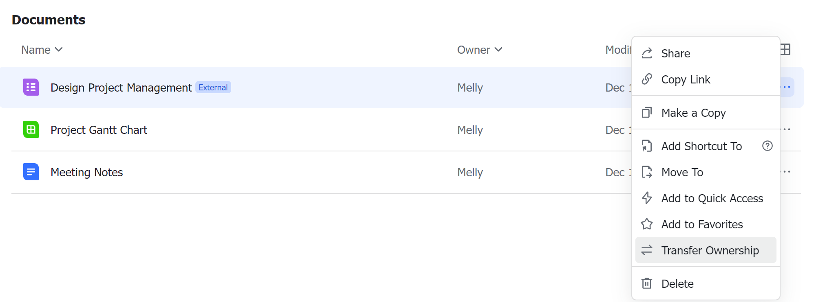Open the Owner column sort dropdown

pos(498,49)
